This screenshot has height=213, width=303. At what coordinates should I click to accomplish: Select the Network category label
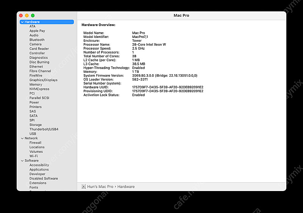31,138
